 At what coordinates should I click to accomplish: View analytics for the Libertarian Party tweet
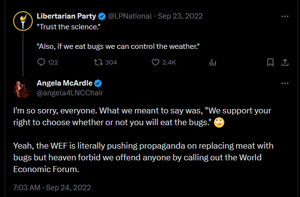[x=213, y=63]
